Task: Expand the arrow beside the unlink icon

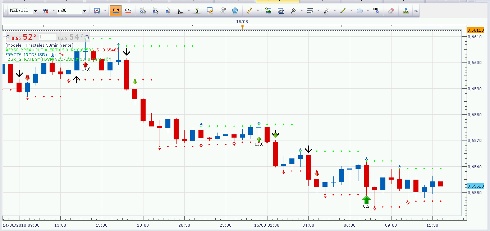Action: tap(54, 11)
